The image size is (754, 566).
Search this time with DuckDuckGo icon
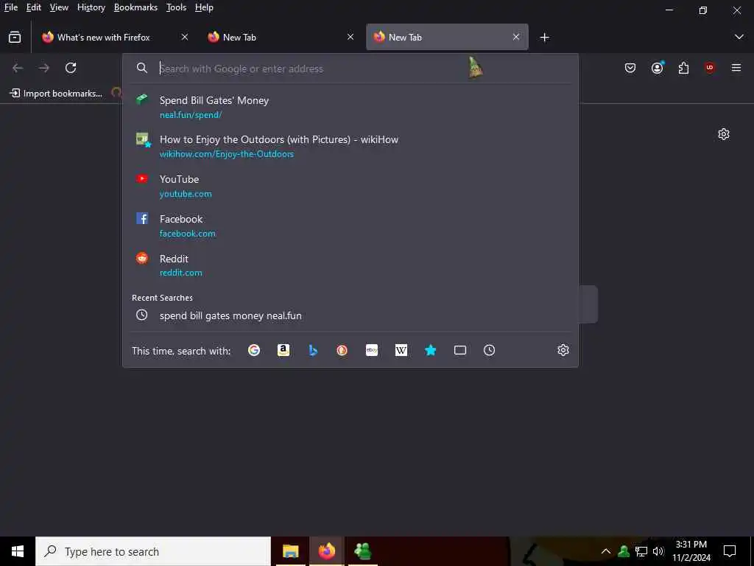click(x=342, y=350)
